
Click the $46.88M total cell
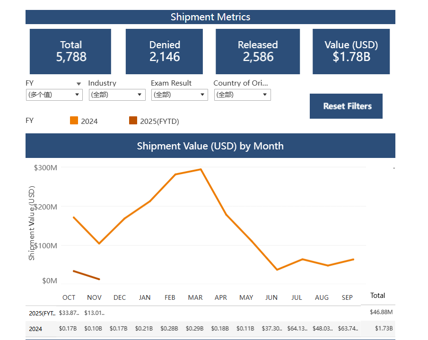tap(381, 312)
